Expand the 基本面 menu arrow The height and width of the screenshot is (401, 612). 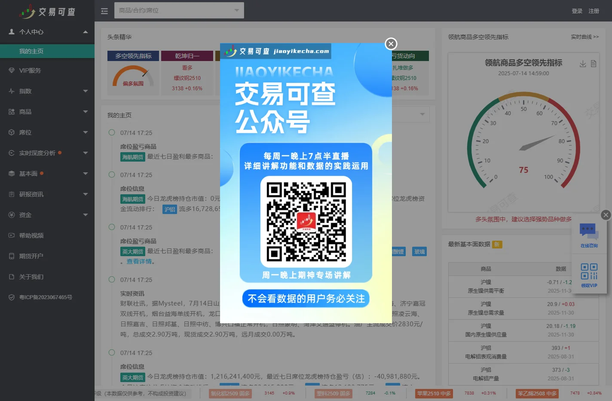pyautogui.click(x=86, y=174)
